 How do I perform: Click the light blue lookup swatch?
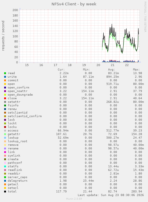(5, 138)
